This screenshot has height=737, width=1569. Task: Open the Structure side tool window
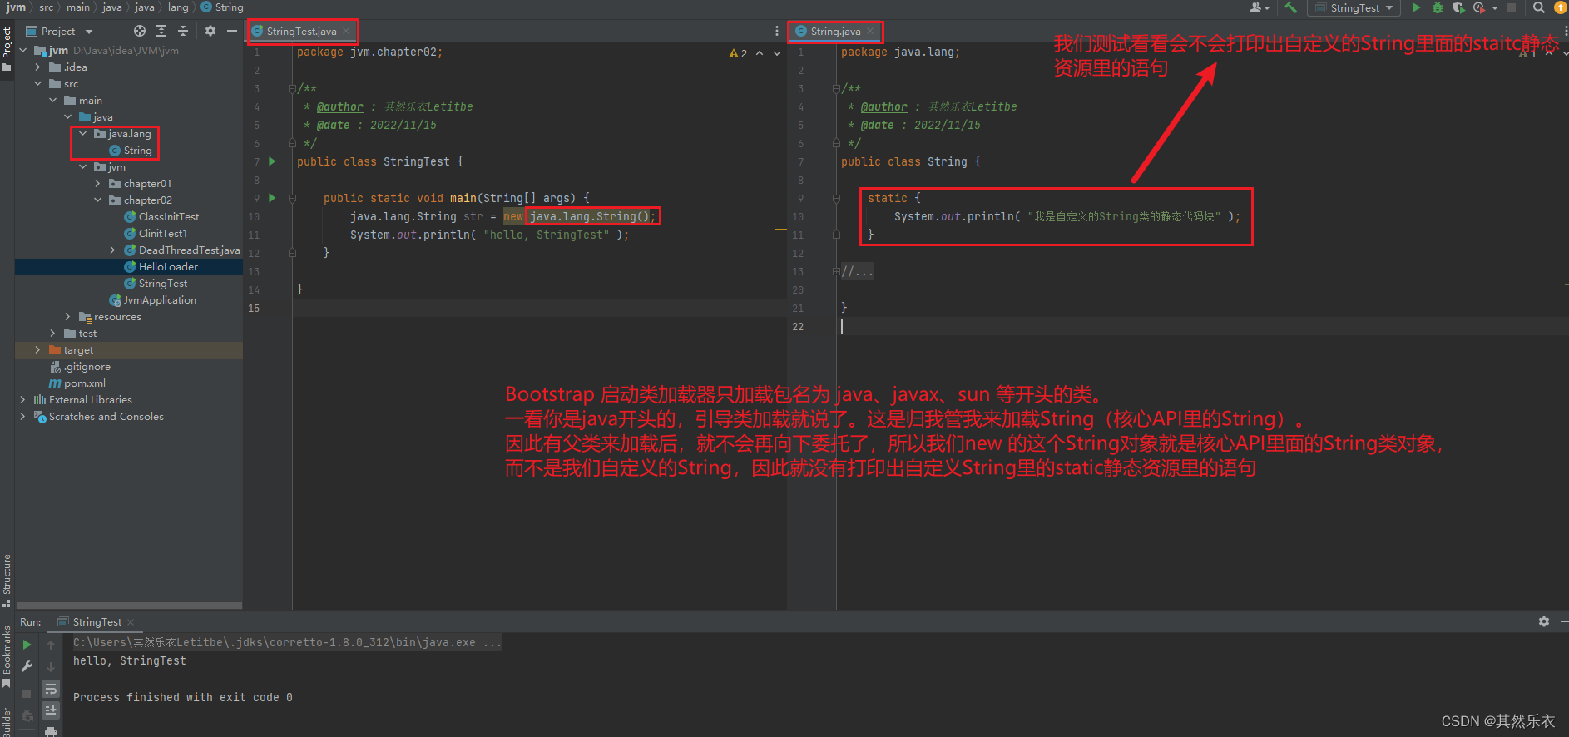[x=7, y=580]
